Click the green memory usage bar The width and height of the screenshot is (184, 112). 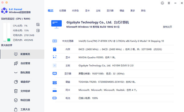coord(9,40)
